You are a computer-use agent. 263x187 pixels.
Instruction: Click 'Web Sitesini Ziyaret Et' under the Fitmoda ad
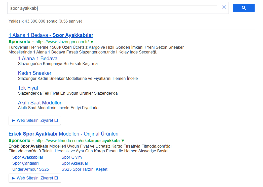[35, 178]
